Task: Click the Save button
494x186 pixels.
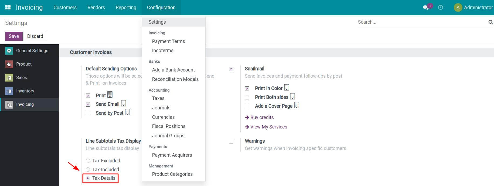Action: click(x=13, y=36)
